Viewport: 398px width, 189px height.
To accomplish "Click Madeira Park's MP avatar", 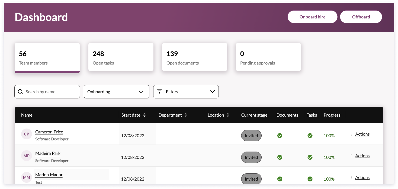I will pyautogui.click(x=27, y=156).
